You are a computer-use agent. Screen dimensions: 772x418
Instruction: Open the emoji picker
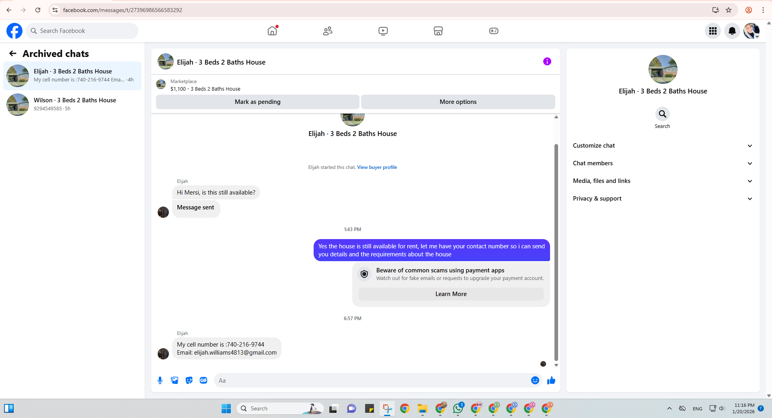tap(535, 380)
